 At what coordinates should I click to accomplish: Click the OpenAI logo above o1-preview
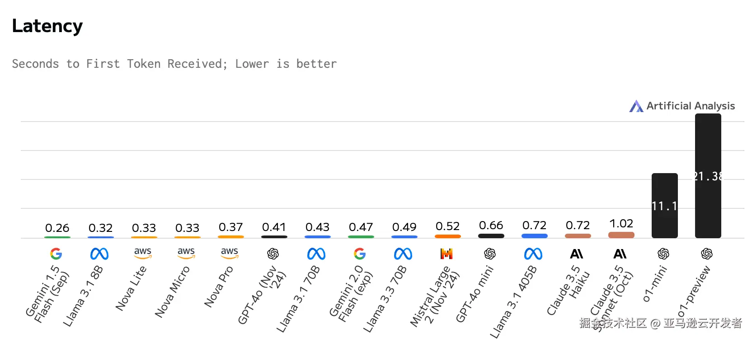tap(707, 254)
